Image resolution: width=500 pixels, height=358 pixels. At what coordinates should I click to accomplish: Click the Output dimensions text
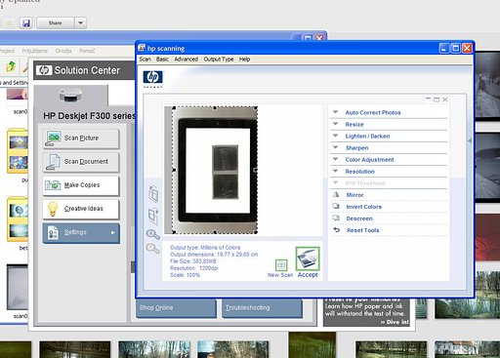214,255
